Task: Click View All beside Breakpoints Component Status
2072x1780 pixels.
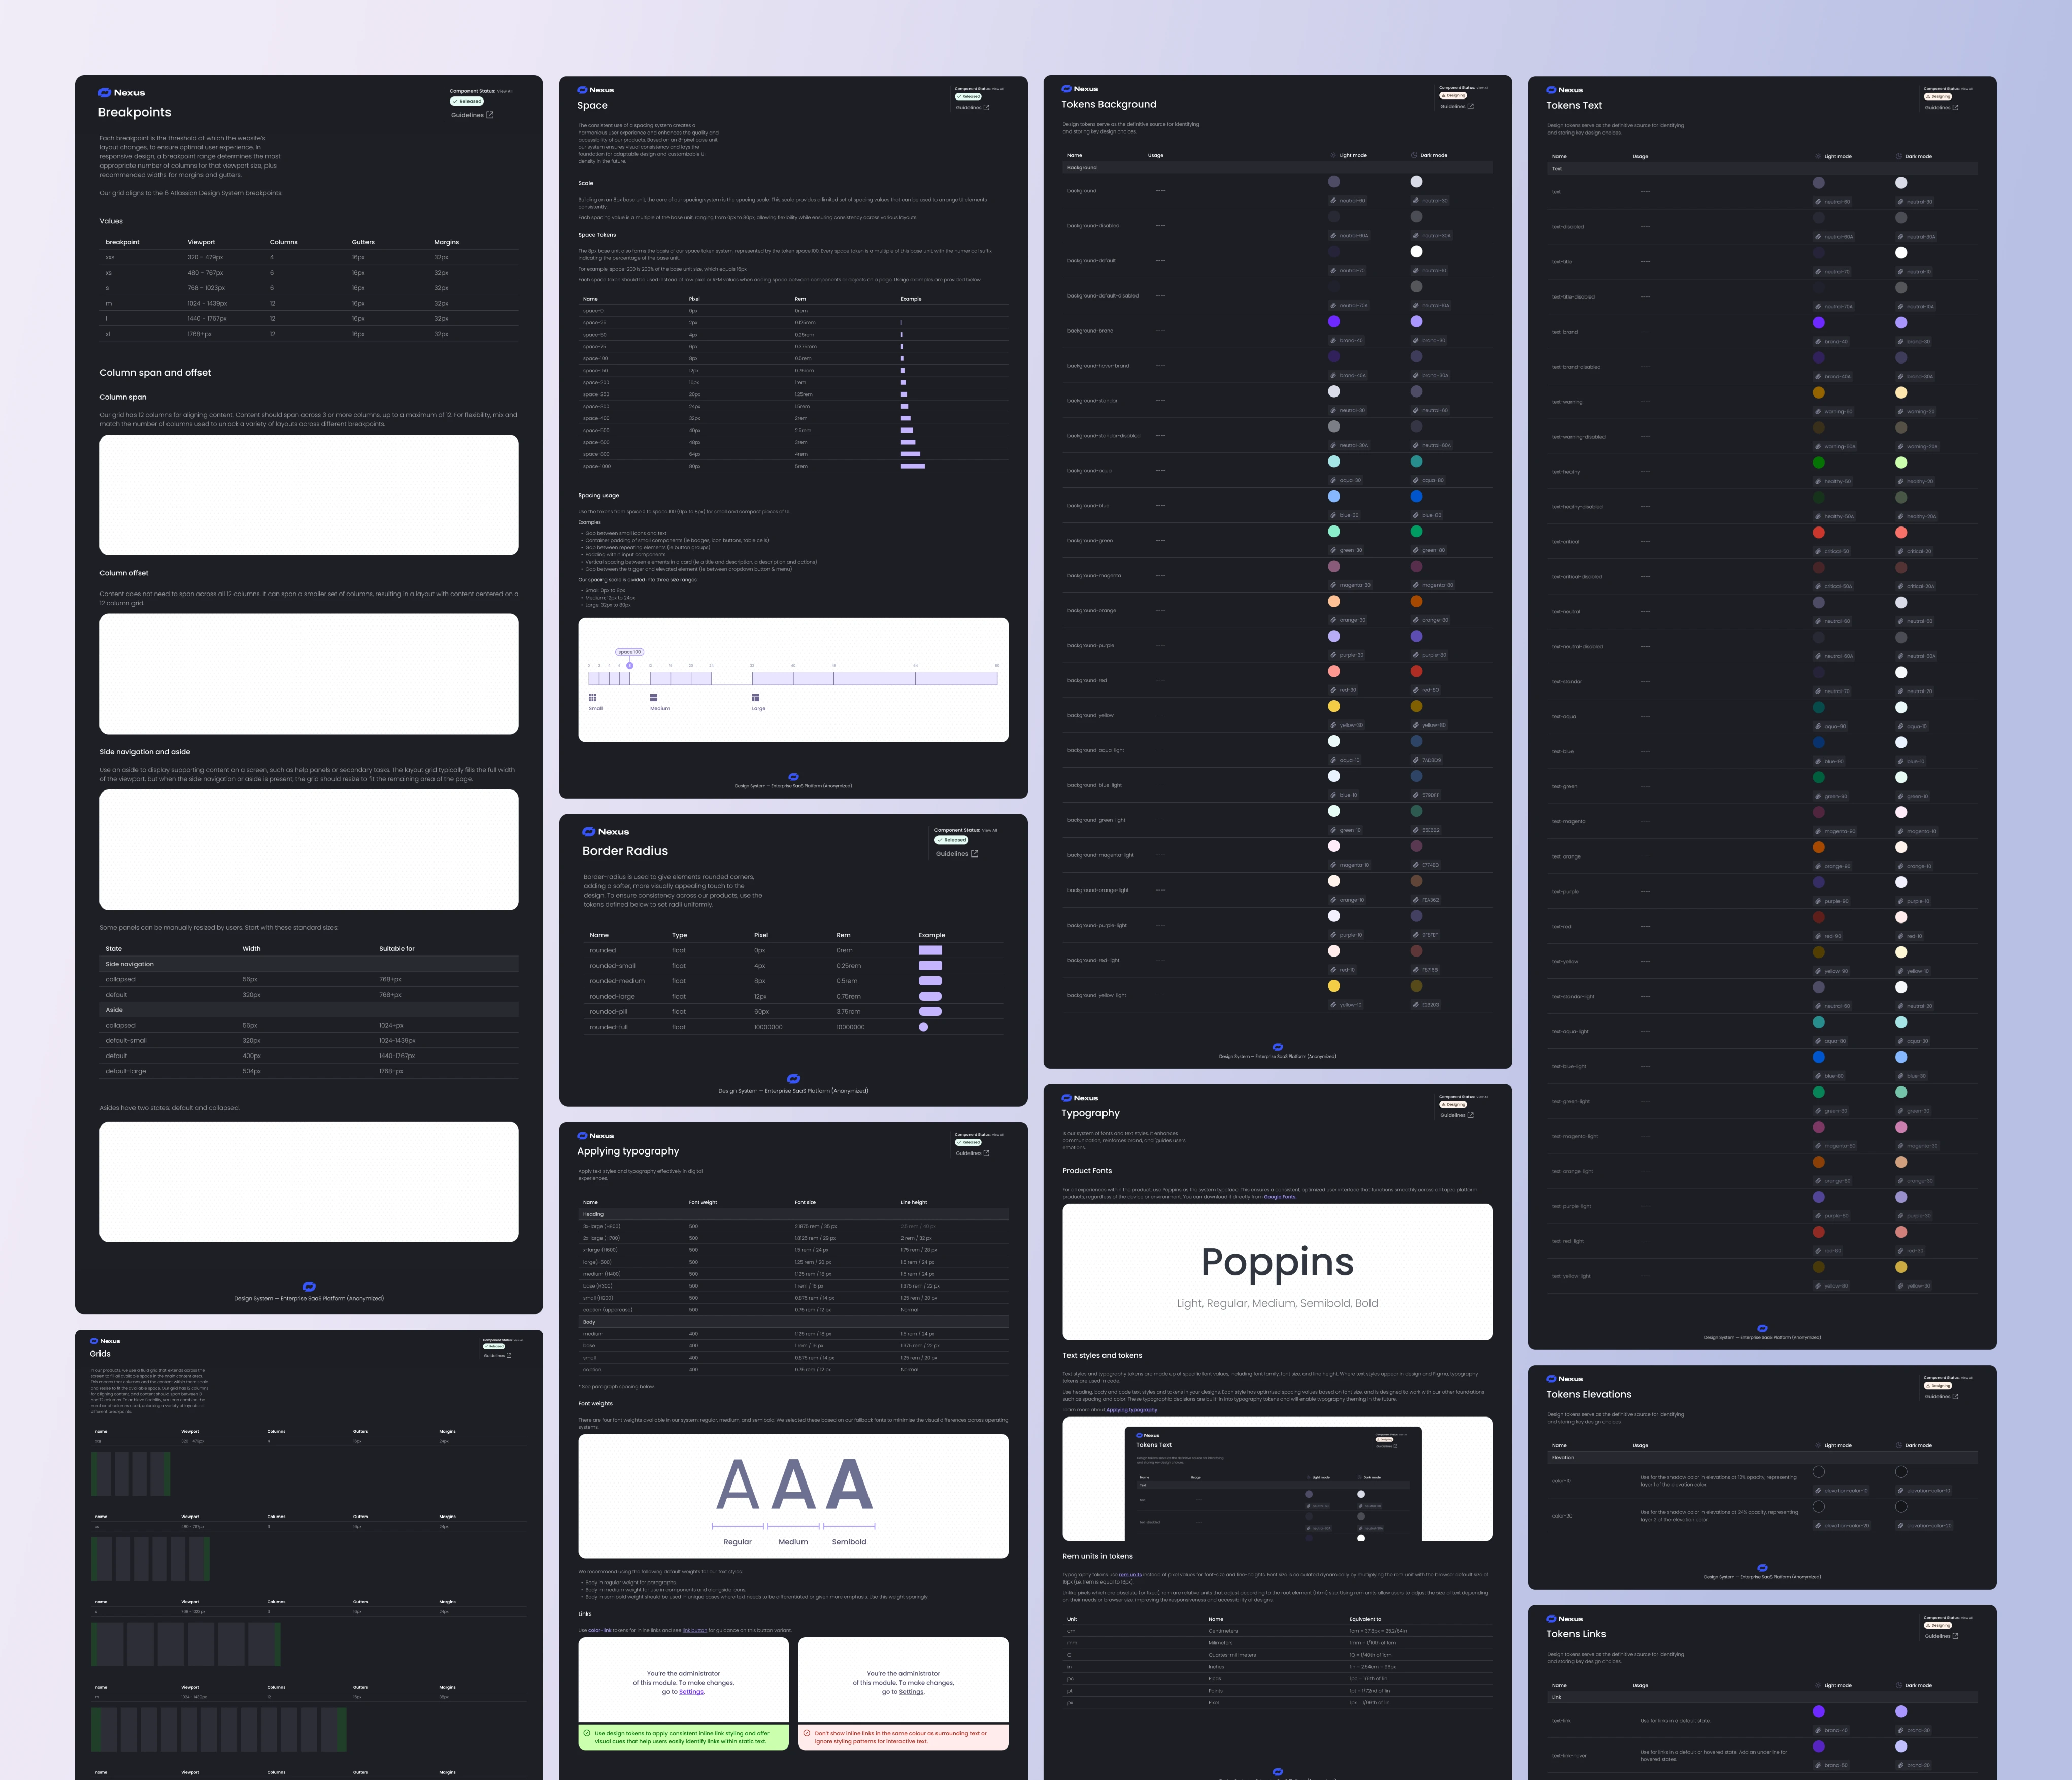Action: pyautogui.click(x=505, y=91)
